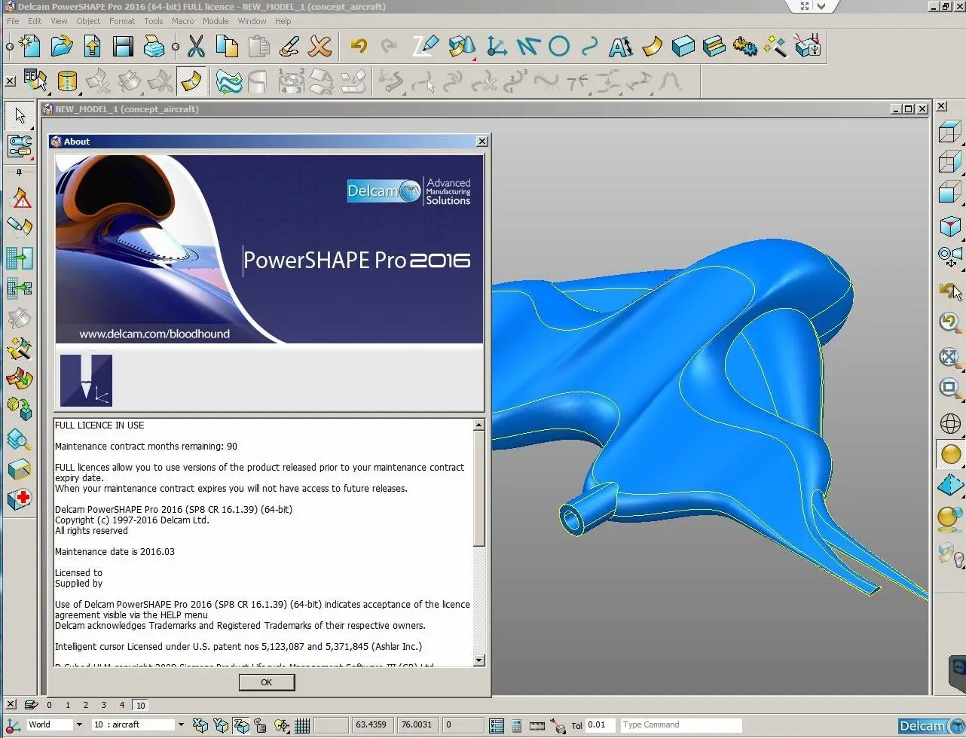
Task: Open the Tools menu
Action: point(154,21)
